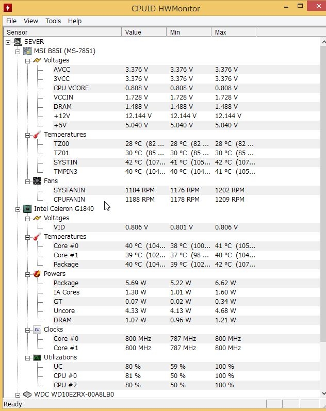Expand the WDC WD10EZRX drive node

(x=18, y=394)
